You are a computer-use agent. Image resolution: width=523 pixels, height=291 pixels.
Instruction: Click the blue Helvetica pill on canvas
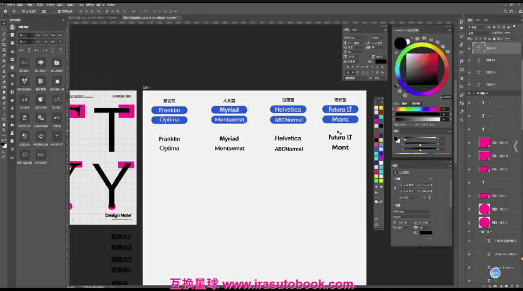pos(288,110)
